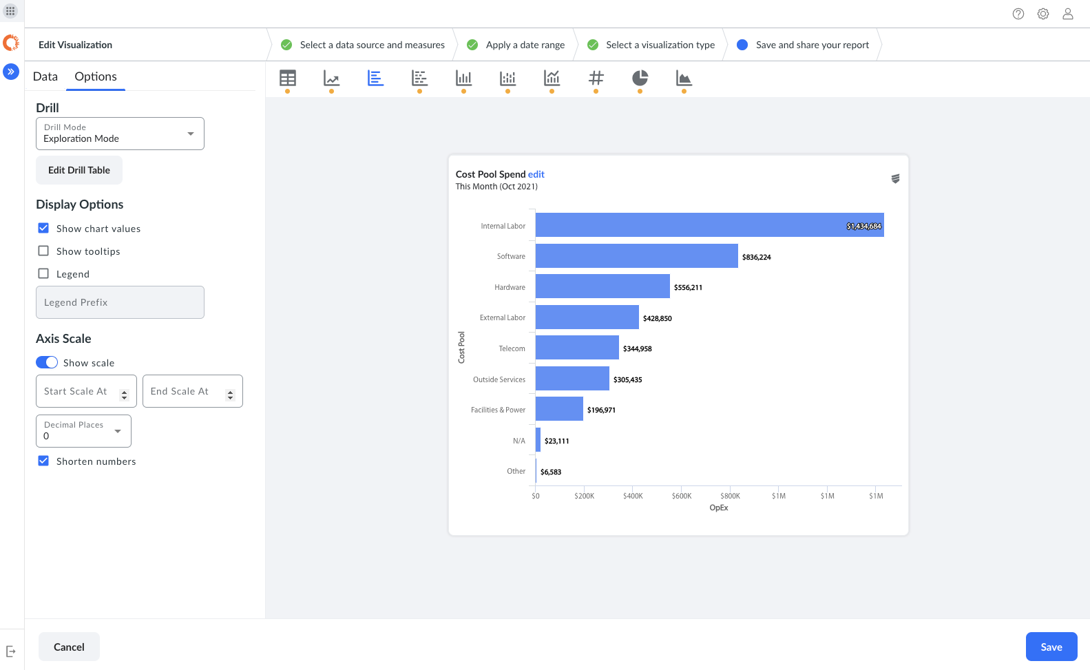Switch to the Data tab
Image resolution: width=1090 pixels, height=670 pixels.
[45, 76]
